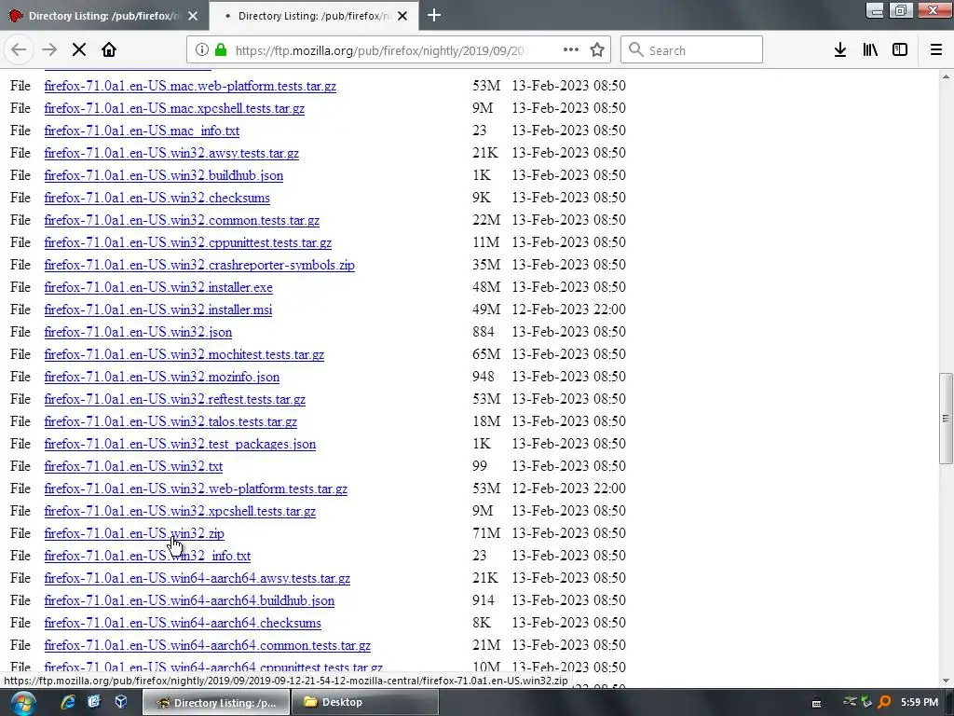The width and height of the screenshot is (954, 716).
Task: Open win64-aarch64.awsy.tests.tar.gz link
Action: point(198,579)
